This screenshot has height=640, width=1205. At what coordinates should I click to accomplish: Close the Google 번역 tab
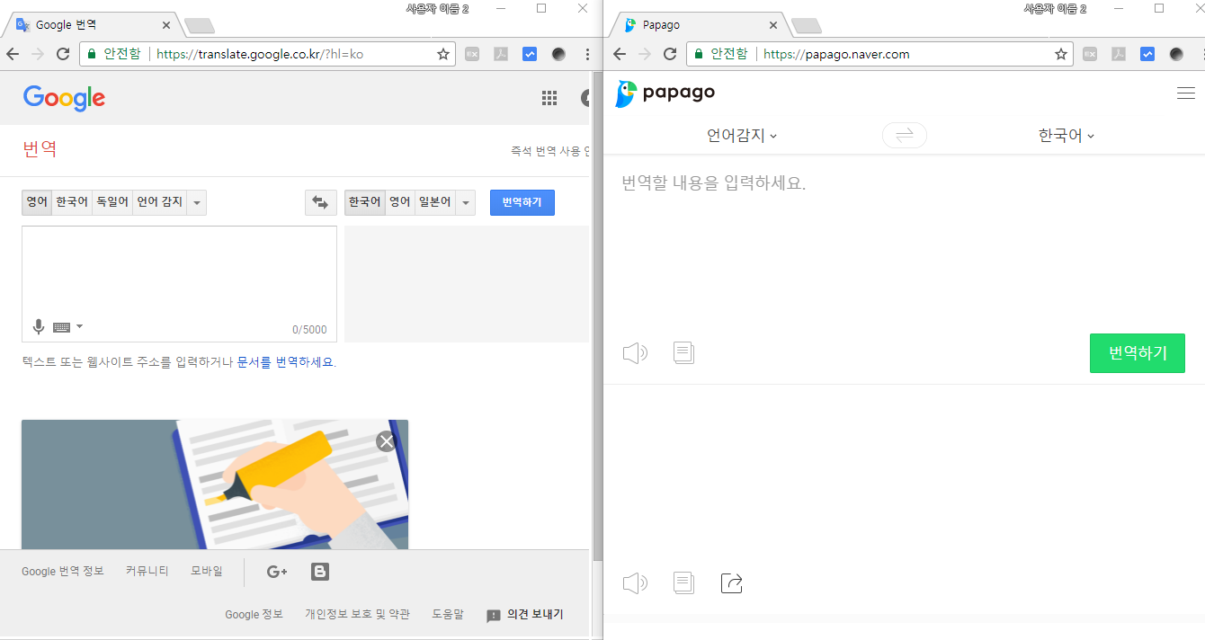[166, 25]
